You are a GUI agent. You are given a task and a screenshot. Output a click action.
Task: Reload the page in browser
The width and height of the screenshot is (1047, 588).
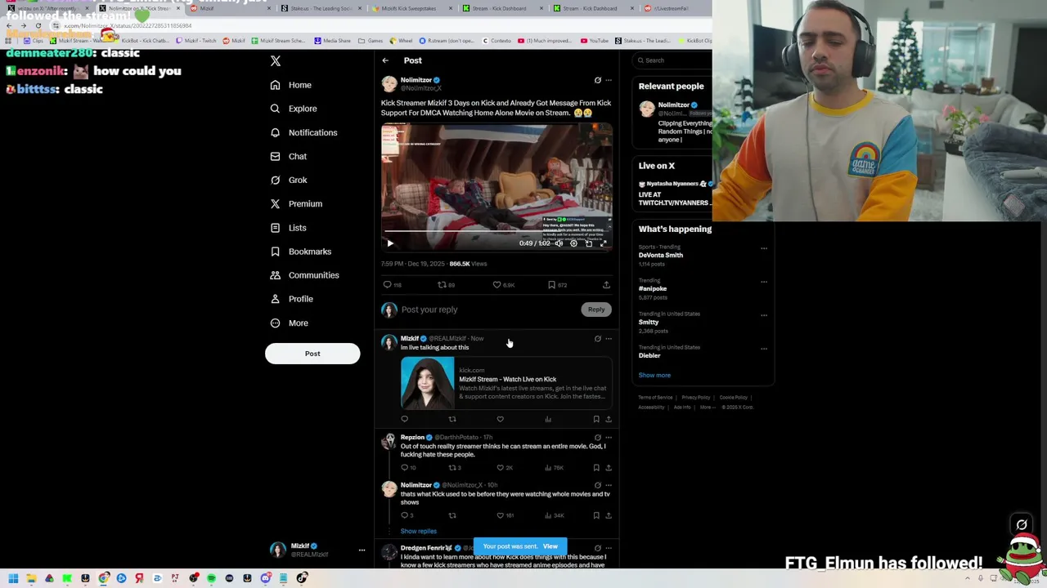pyautogui.click(x=38, y=26)
